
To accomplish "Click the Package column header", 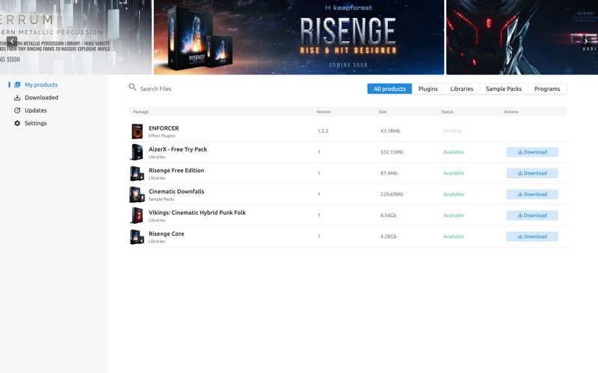I will click(x=141, y=112).
